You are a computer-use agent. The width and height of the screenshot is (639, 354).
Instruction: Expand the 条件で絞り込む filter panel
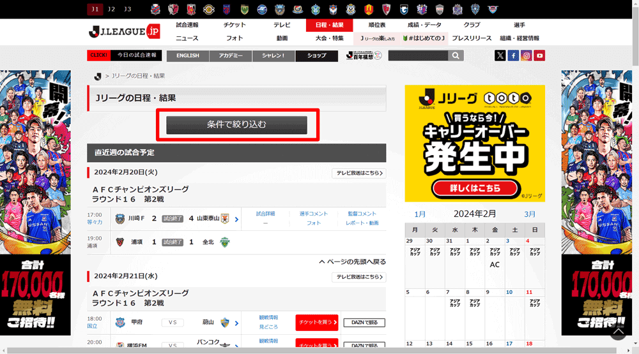[x=236, y=125]
